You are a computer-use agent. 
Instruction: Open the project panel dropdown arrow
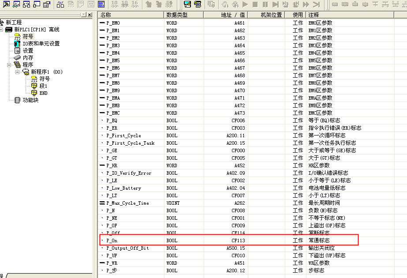(x=83, y=15)
